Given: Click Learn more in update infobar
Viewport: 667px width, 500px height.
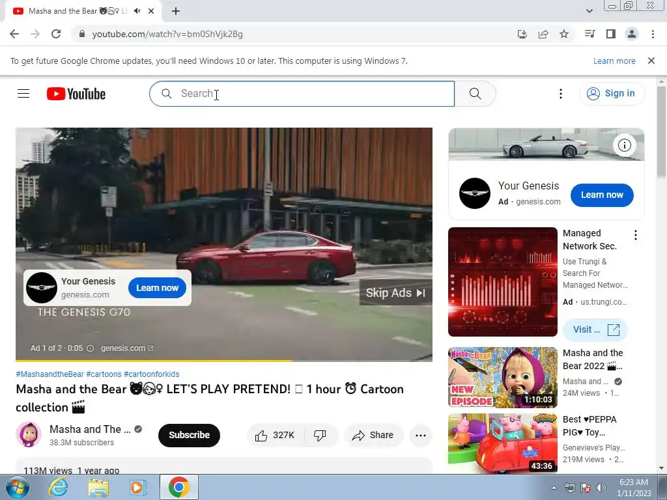Looking at the screenshot, I should click(614, 61).
